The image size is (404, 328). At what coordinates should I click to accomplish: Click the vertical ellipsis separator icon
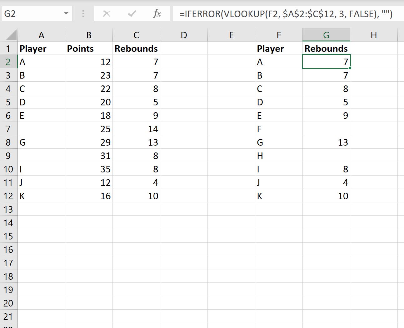pos(83,14)
